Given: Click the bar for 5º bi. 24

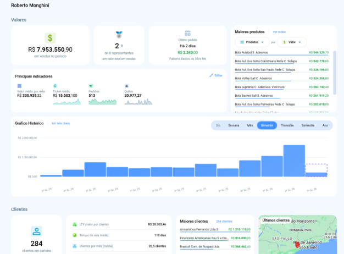Looking at the screenshot, I should coord(95,169).
